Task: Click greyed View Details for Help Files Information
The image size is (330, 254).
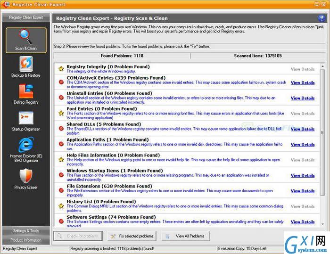Action: pos(303,160)
